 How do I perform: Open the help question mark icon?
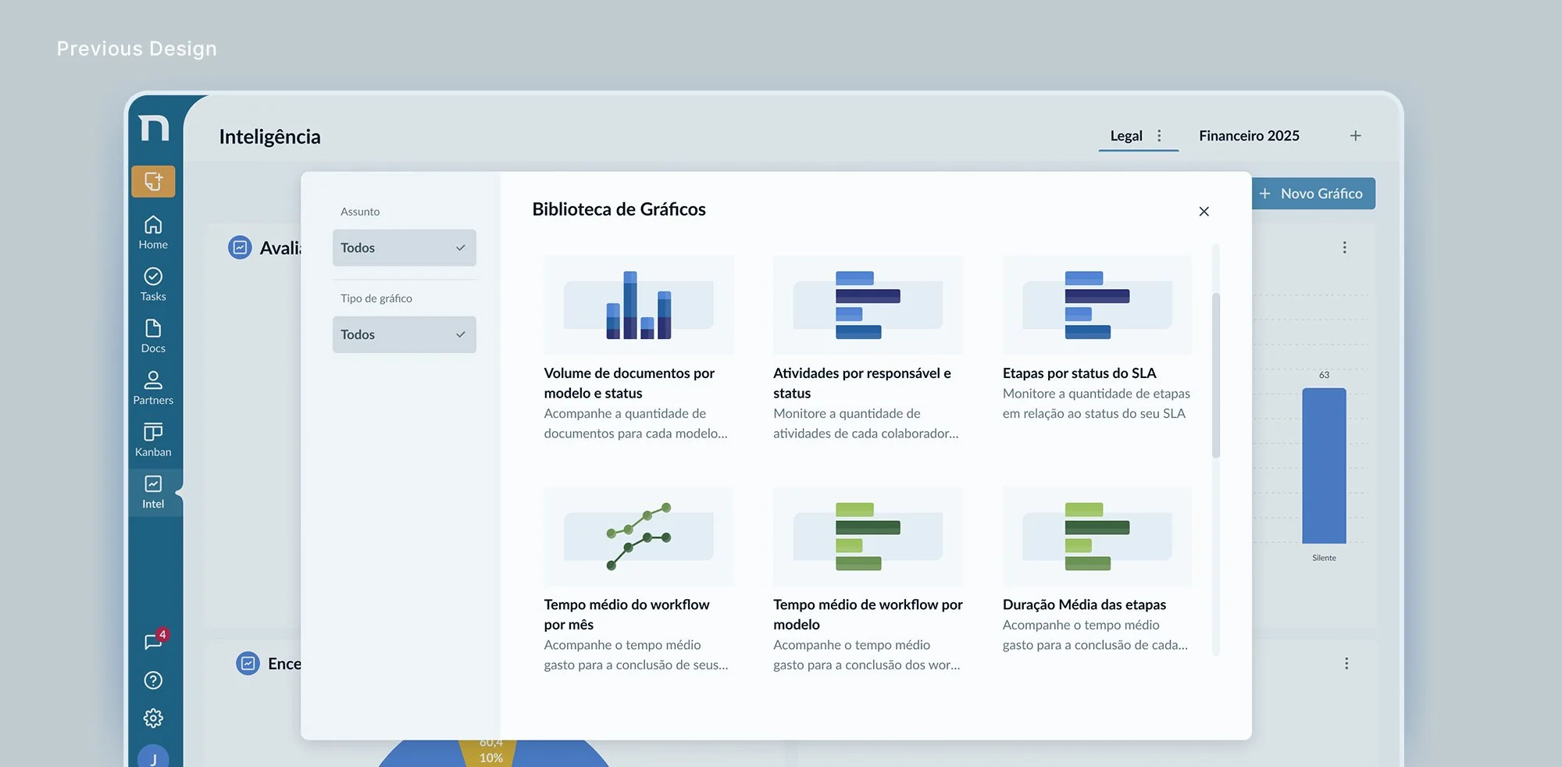tap(153, 680)
